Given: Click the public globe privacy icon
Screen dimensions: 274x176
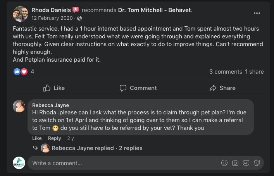Looking at the screenshot, I should (79, 18).
